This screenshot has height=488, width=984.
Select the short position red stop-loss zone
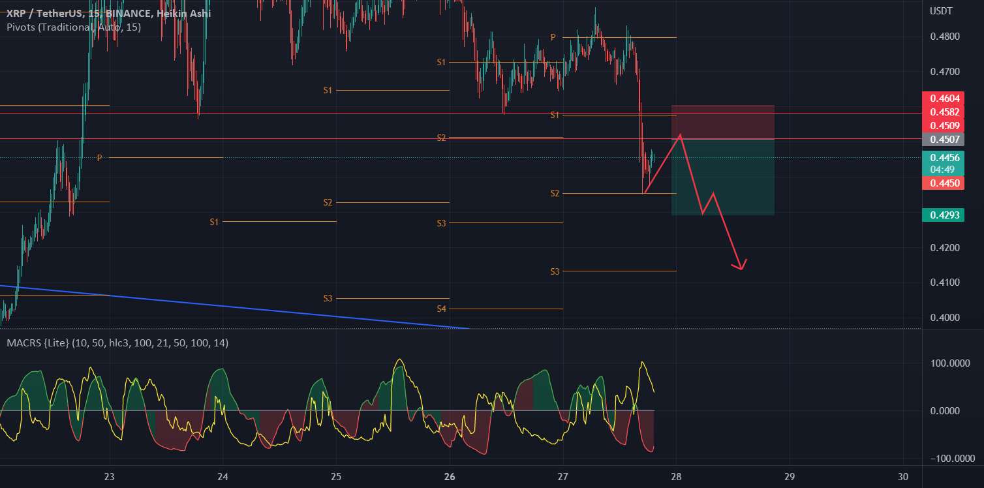pyautogui.click(x=723, y=122)
